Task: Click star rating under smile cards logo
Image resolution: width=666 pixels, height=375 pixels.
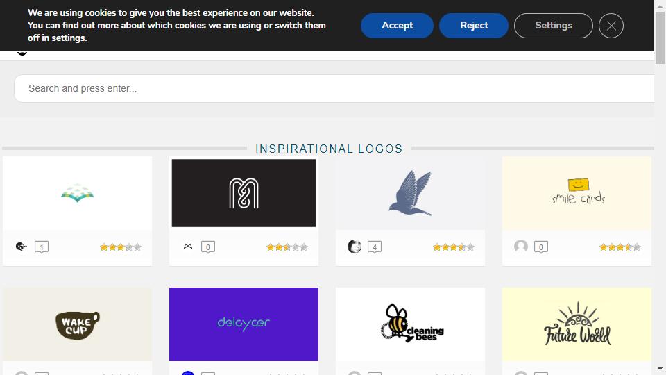Action: pyautogui.click(x=620, y=247)
